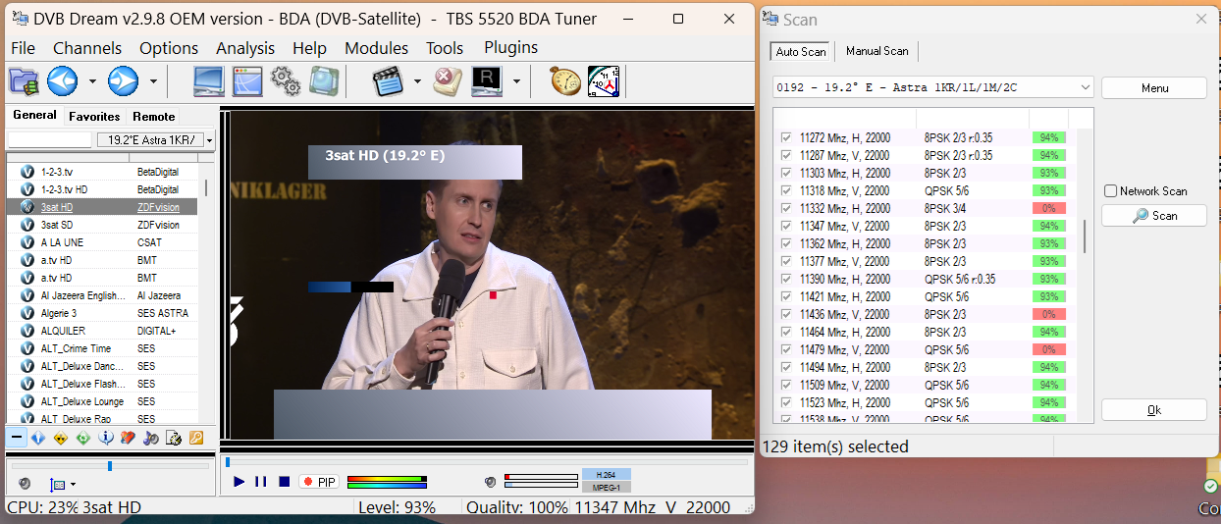Mute using speaker icon under volume slider
1221x524 pixels.
[x=25, y=484]
